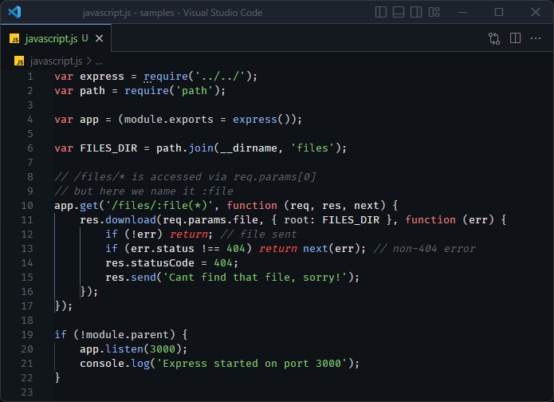Viewport: 554px width, 402px height.
Task: Click the untracked 'U' badge in the tab
Action: (84, 38)
